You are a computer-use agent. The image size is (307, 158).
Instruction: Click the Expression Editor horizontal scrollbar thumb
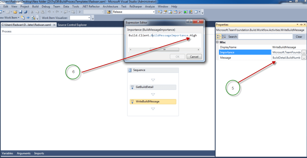click(164, 50)
